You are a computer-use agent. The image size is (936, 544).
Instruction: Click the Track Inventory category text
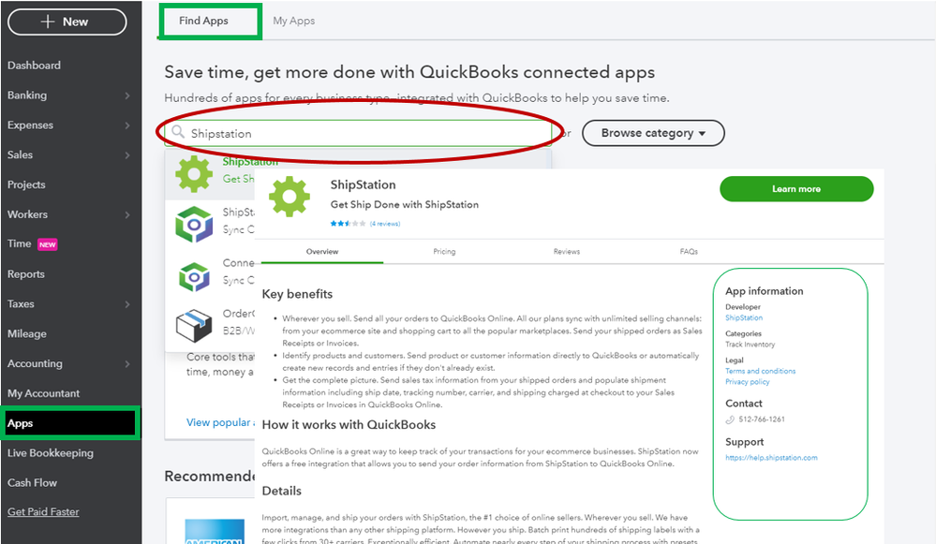750,345
